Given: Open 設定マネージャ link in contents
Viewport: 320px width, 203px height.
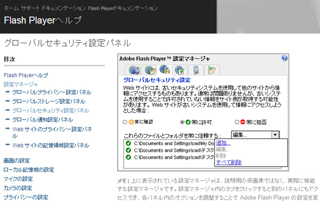Looking at the screenshot, I should point(21,84).
